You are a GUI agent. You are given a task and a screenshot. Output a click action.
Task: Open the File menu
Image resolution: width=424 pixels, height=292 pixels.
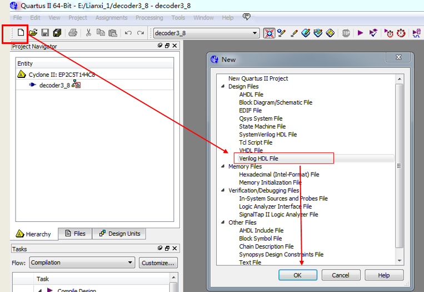point(18,18)
